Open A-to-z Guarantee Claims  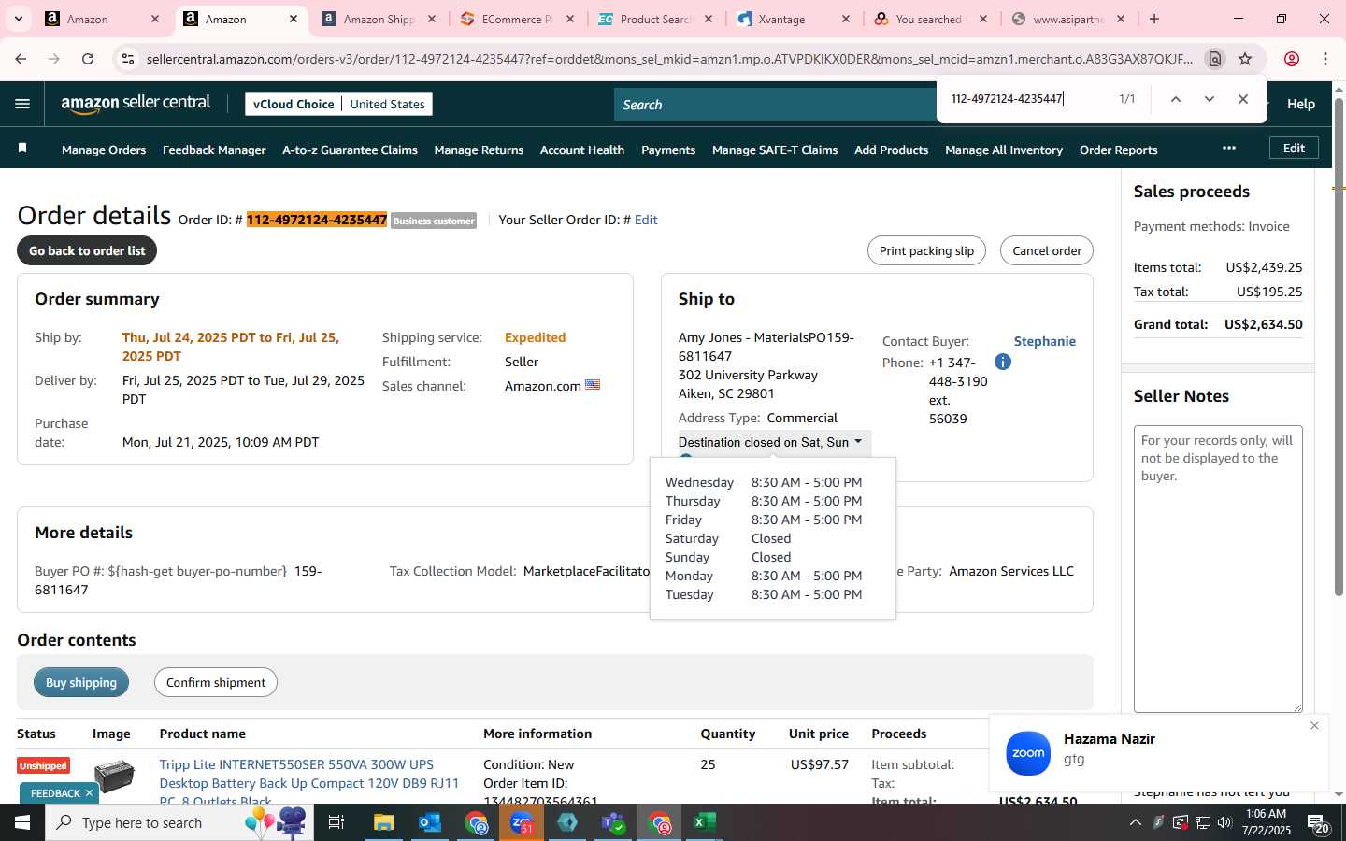[350, 150]
